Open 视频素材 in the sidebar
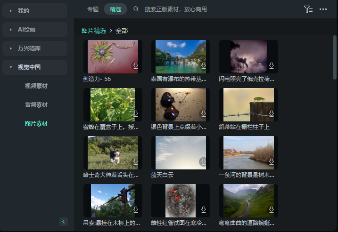The height and width of the screenshot is (232, 338). tap(36, 86)
